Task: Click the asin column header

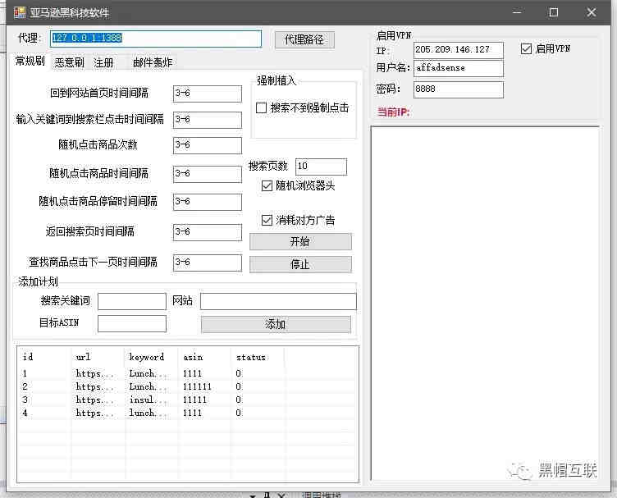Action: 204,357
